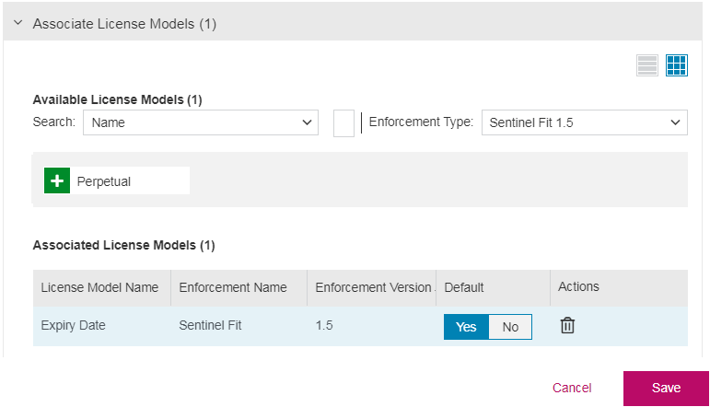The width and height of the screenshot is (710, 407).
Task: Select the Expiry Date cell in the row
Action: coord(74,326)
